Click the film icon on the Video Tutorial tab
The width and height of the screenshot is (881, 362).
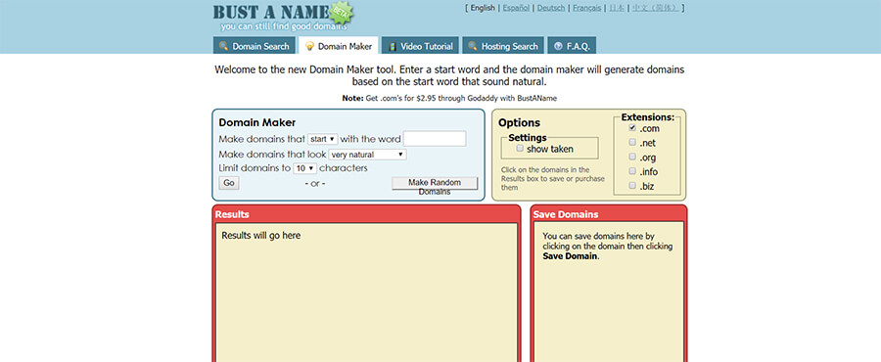[393, 46]
